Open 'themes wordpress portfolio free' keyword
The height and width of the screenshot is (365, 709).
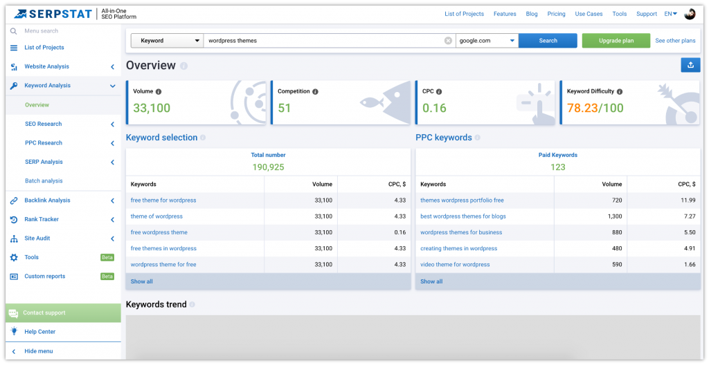click(x=462, y=200)
